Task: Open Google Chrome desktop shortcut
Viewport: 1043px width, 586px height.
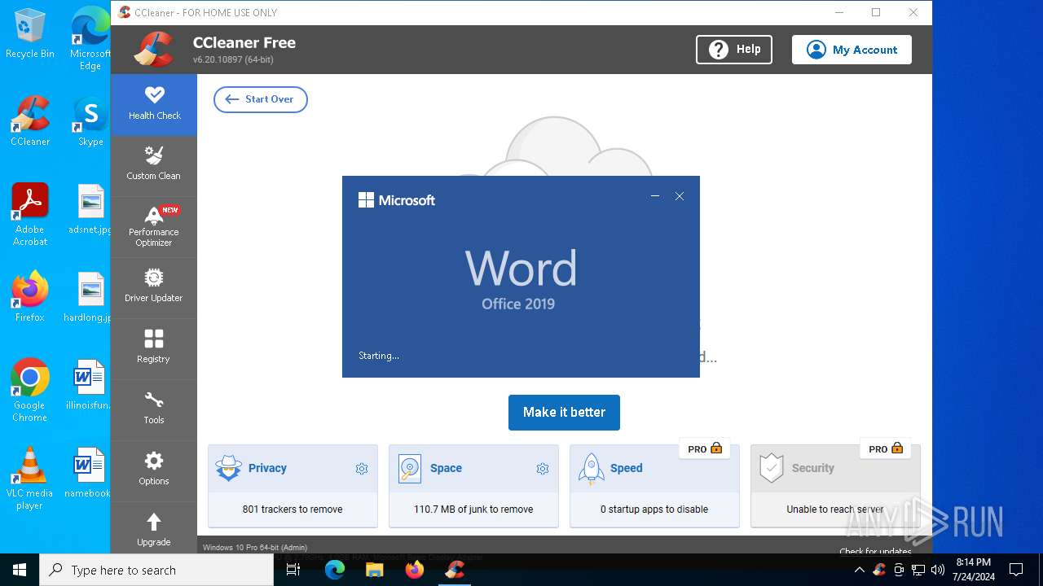Action: 30,391
